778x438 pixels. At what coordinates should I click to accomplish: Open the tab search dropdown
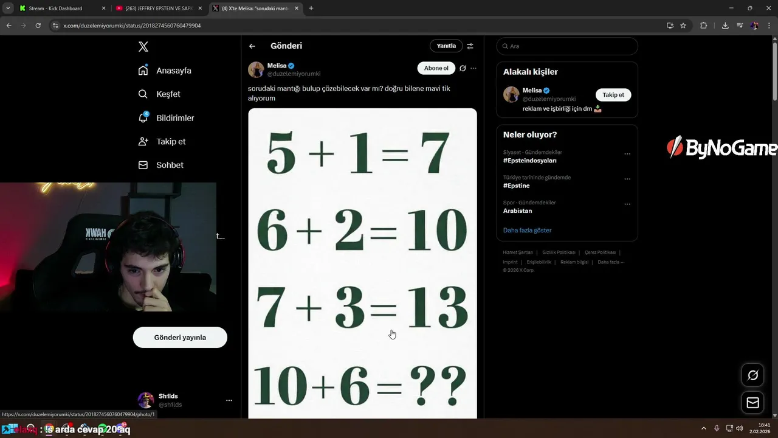[8, 9]
